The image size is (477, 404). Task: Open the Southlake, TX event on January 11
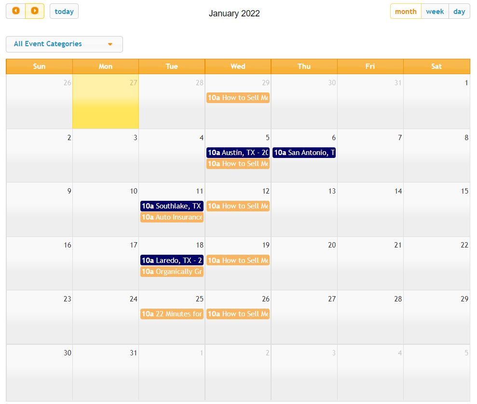click(x=172, y=206)
